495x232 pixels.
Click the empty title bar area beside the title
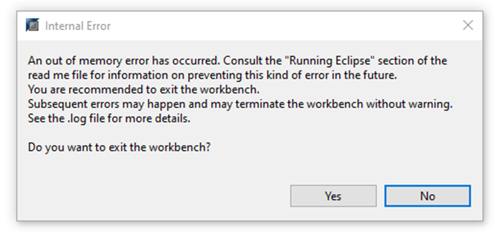tap(284, 25)
